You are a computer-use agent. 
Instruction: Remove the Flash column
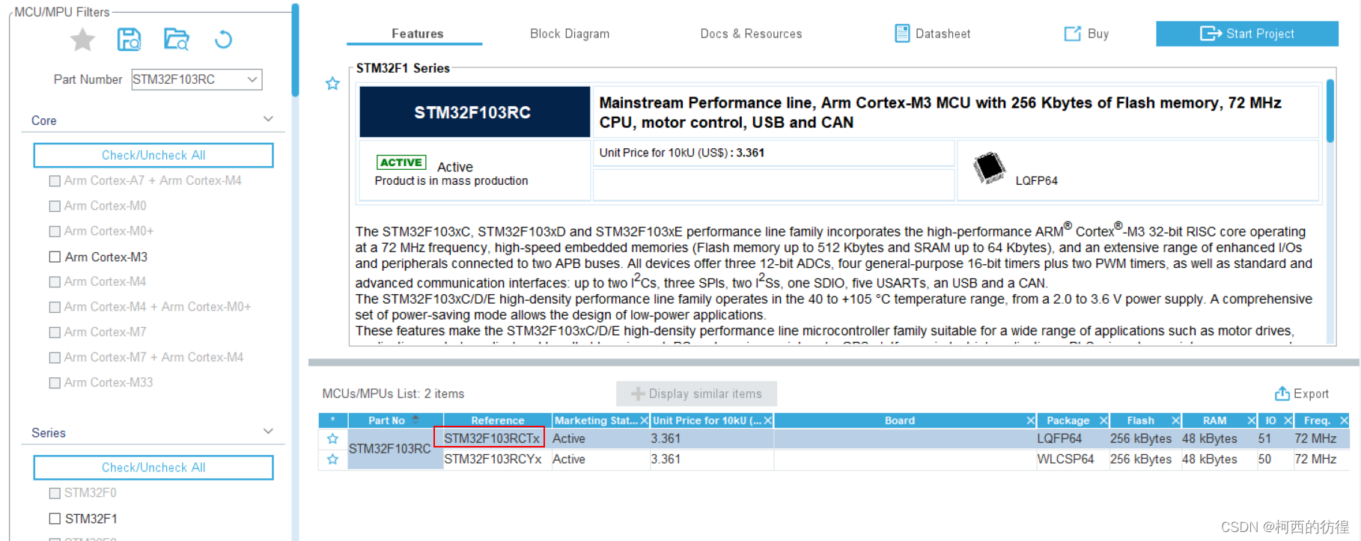(1175, 421)
